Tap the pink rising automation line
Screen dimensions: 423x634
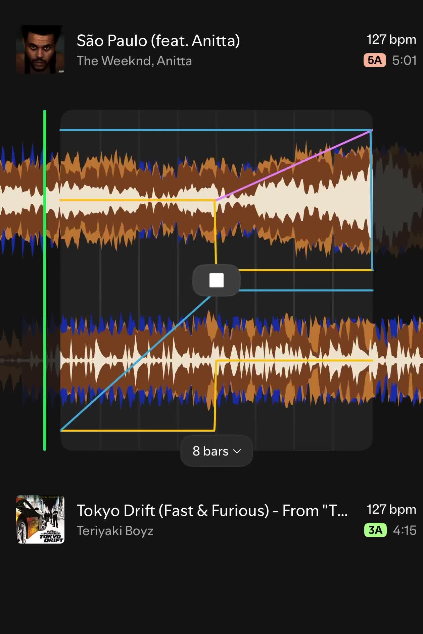[x=294, y=165]
